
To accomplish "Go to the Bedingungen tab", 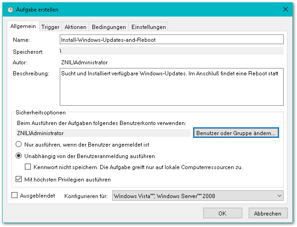I will [109, 27].
